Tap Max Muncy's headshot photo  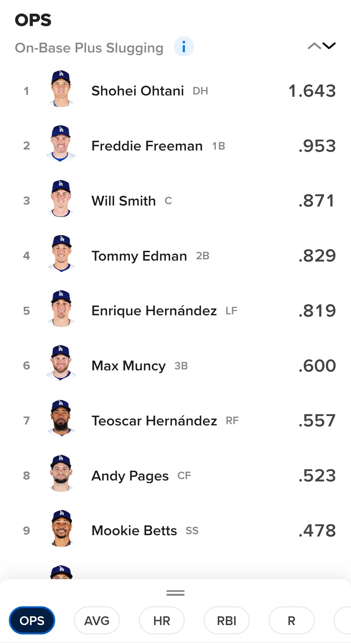(61, 364)
